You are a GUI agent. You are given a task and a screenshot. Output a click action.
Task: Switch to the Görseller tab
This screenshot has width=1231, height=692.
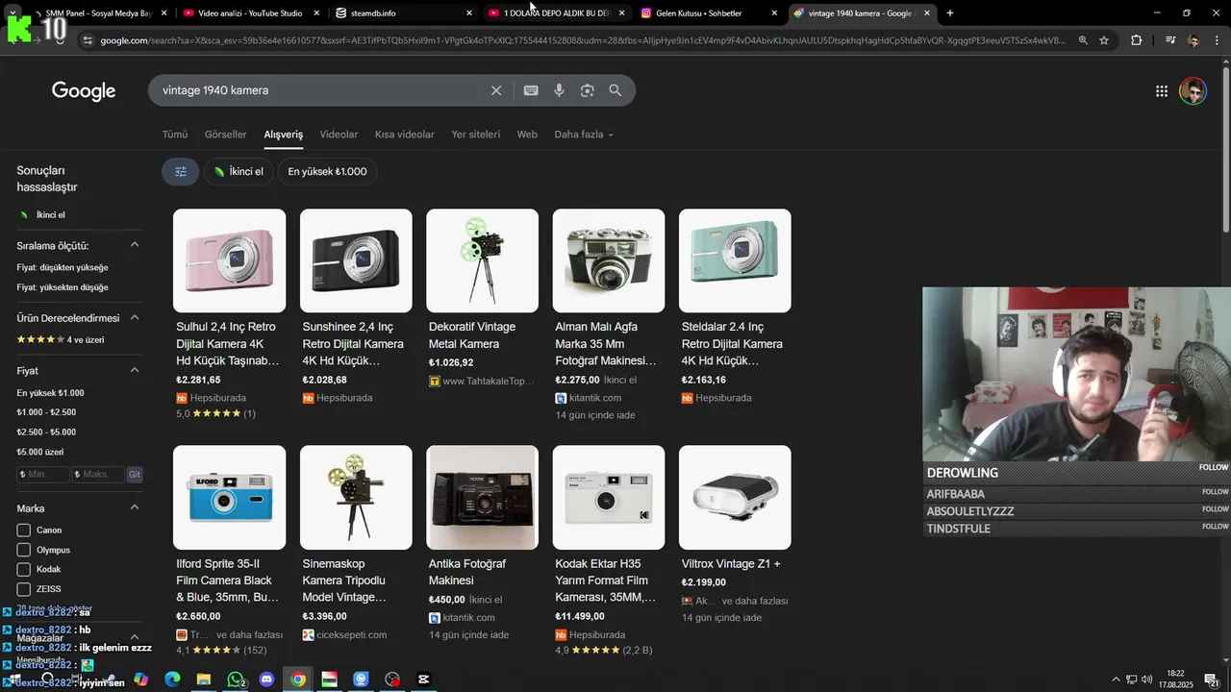coord(226,135)
